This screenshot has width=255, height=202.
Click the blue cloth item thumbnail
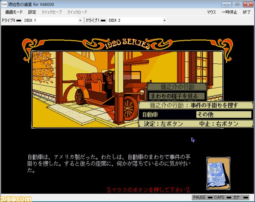pos(218,173)
